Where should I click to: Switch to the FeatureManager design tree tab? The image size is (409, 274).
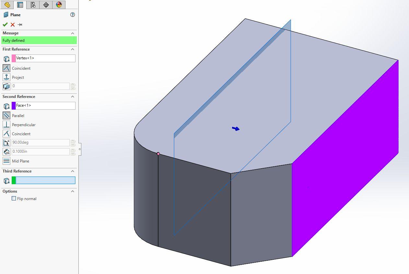pos(7,5)
